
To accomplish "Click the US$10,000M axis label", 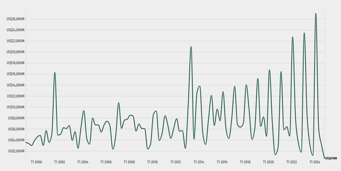I will tap(16, 107).
